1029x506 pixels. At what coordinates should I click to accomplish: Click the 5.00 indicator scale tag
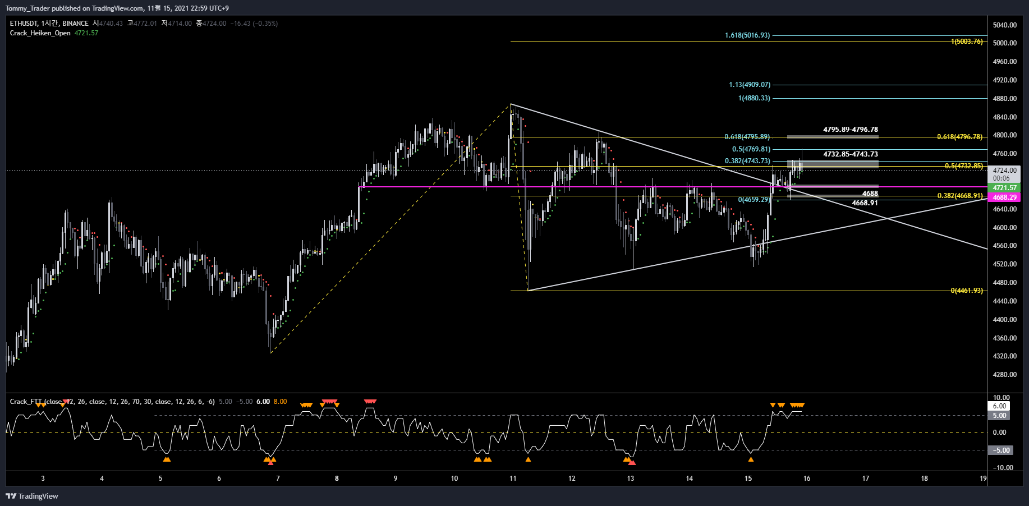(x=999, y=416)
